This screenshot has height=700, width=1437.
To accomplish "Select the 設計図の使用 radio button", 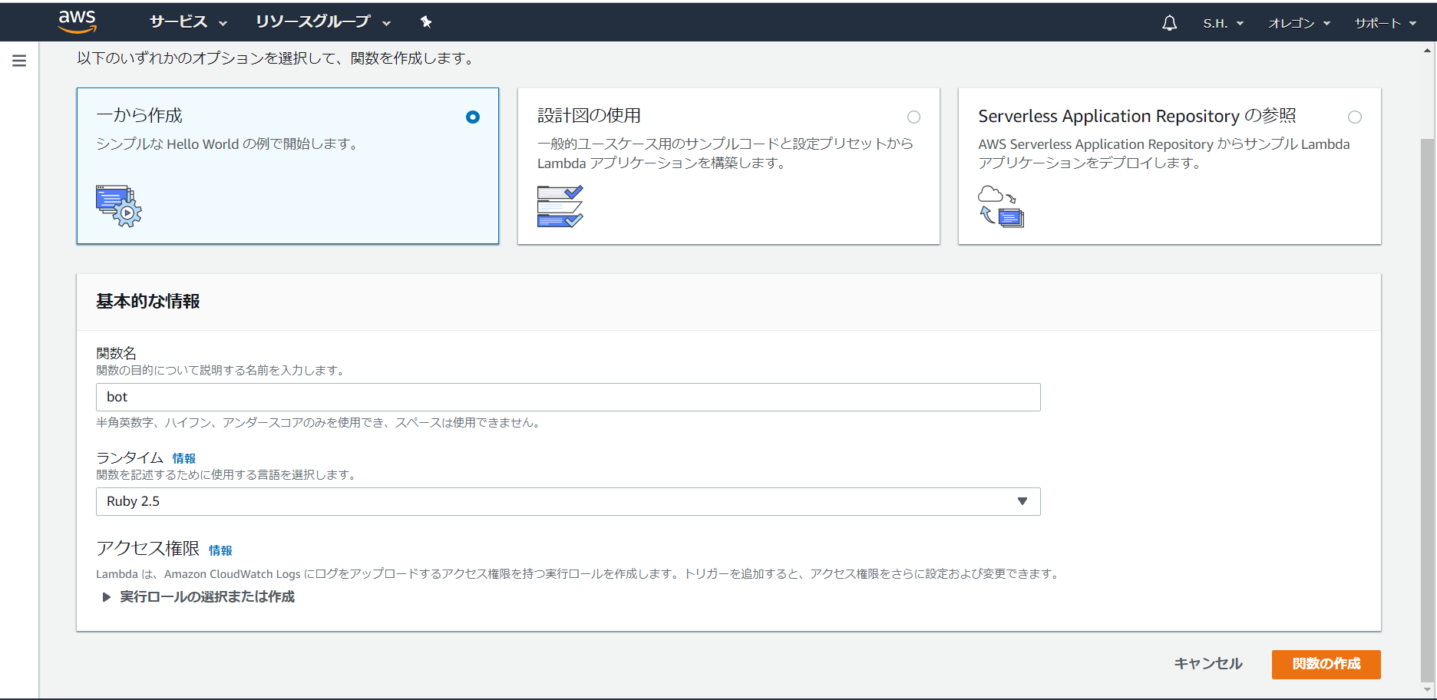I will tap(913, 117).
